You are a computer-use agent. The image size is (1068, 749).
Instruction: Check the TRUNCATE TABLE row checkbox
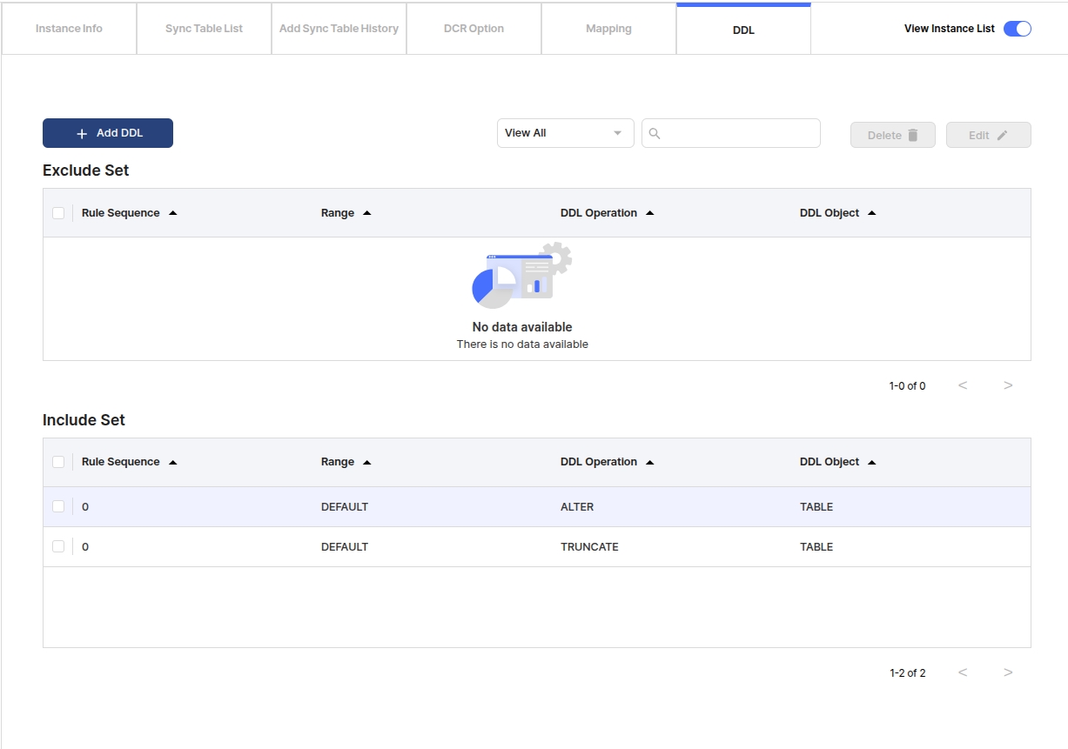(58, 546)
